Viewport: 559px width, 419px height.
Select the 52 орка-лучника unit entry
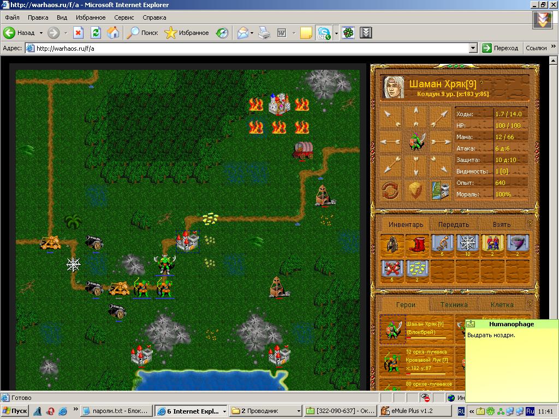[415, 361]
